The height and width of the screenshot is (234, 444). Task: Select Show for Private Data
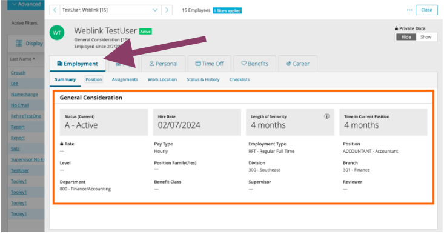pyautogui.click(x=426, y=37)
